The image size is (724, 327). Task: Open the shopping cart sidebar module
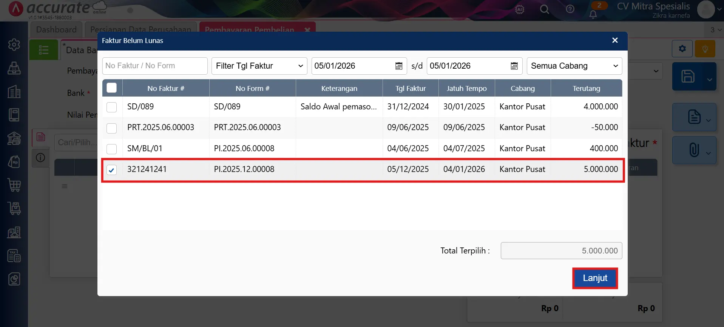point(14,185)
